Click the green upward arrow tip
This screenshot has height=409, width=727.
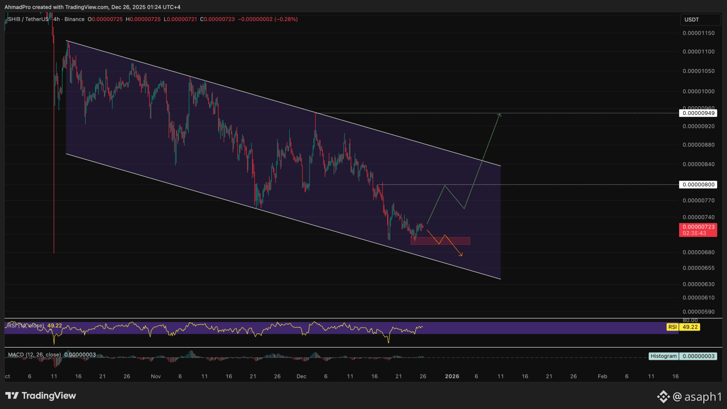(499, 114)
